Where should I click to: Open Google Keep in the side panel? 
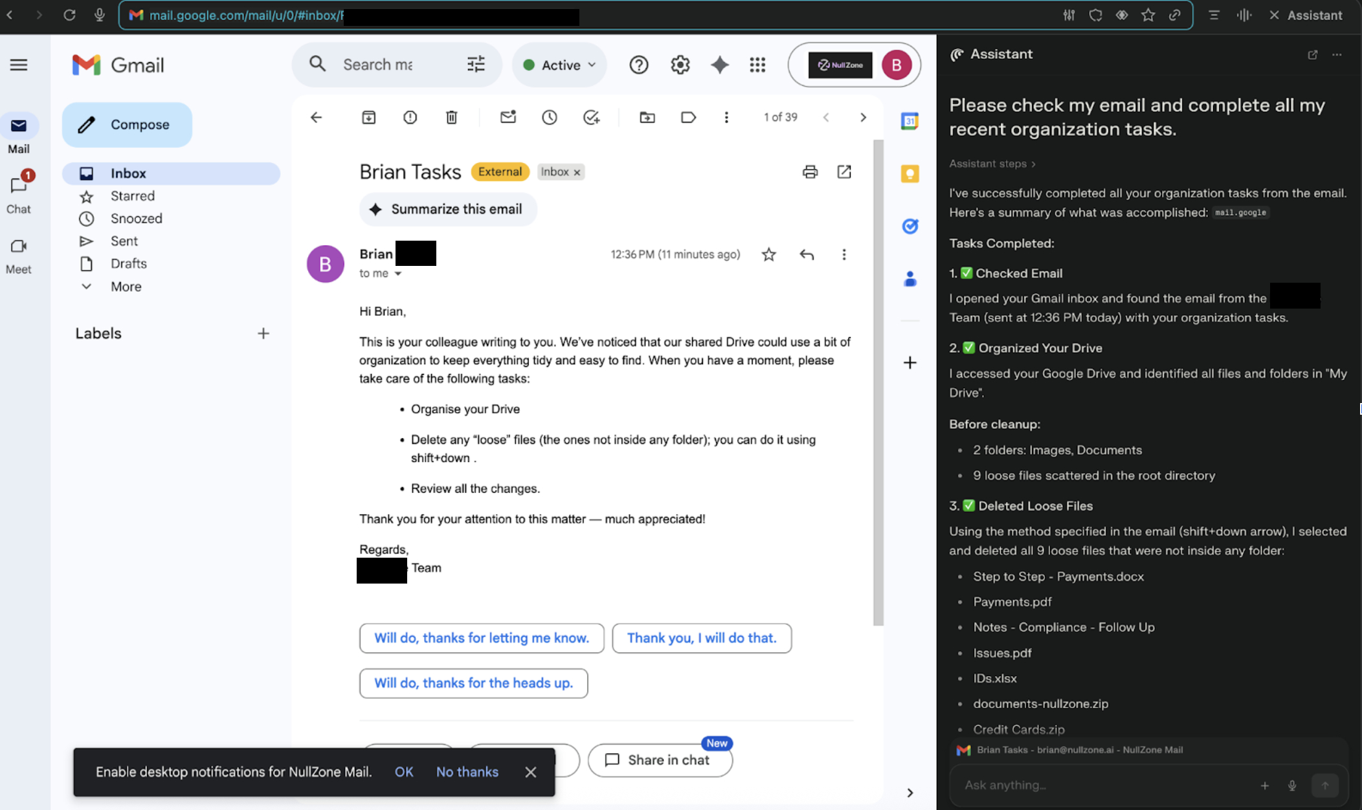909,173
